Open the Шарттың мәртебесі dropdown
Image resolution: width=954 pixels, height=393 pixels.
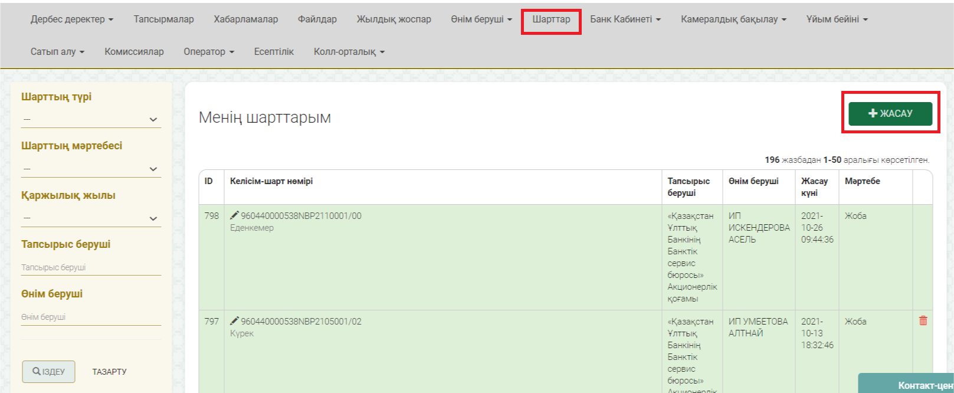click(91, 169)
